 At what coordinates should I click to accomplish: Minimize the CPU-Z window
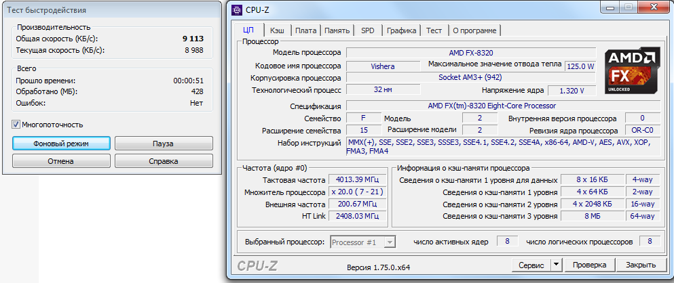[611, 7]
